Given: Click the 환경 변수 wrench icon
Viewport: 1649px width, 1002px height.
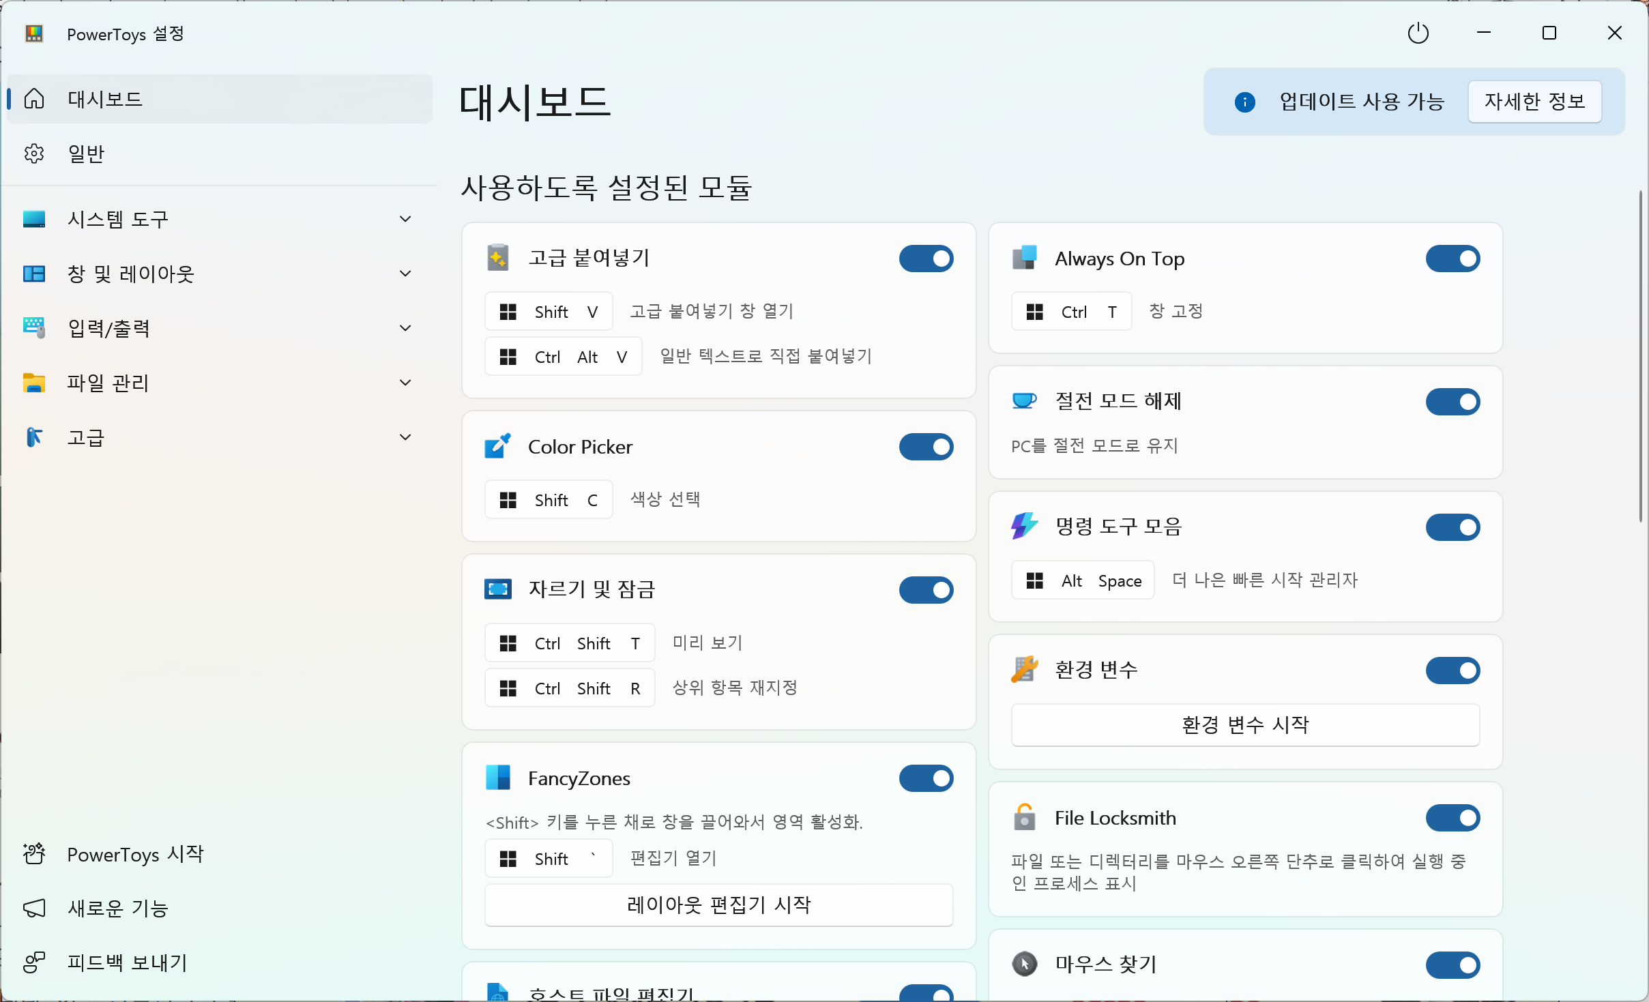Looking at the screenshot, I should pyautogui.click(x=1025, y=669).
